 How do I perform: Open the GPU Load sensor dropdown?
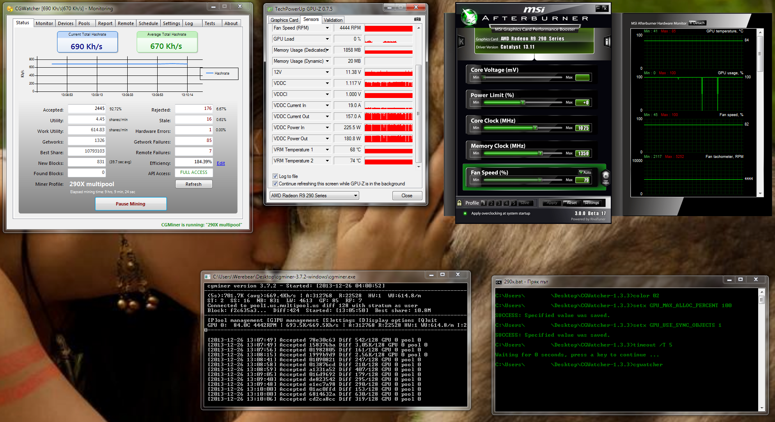tap(327, 39)
